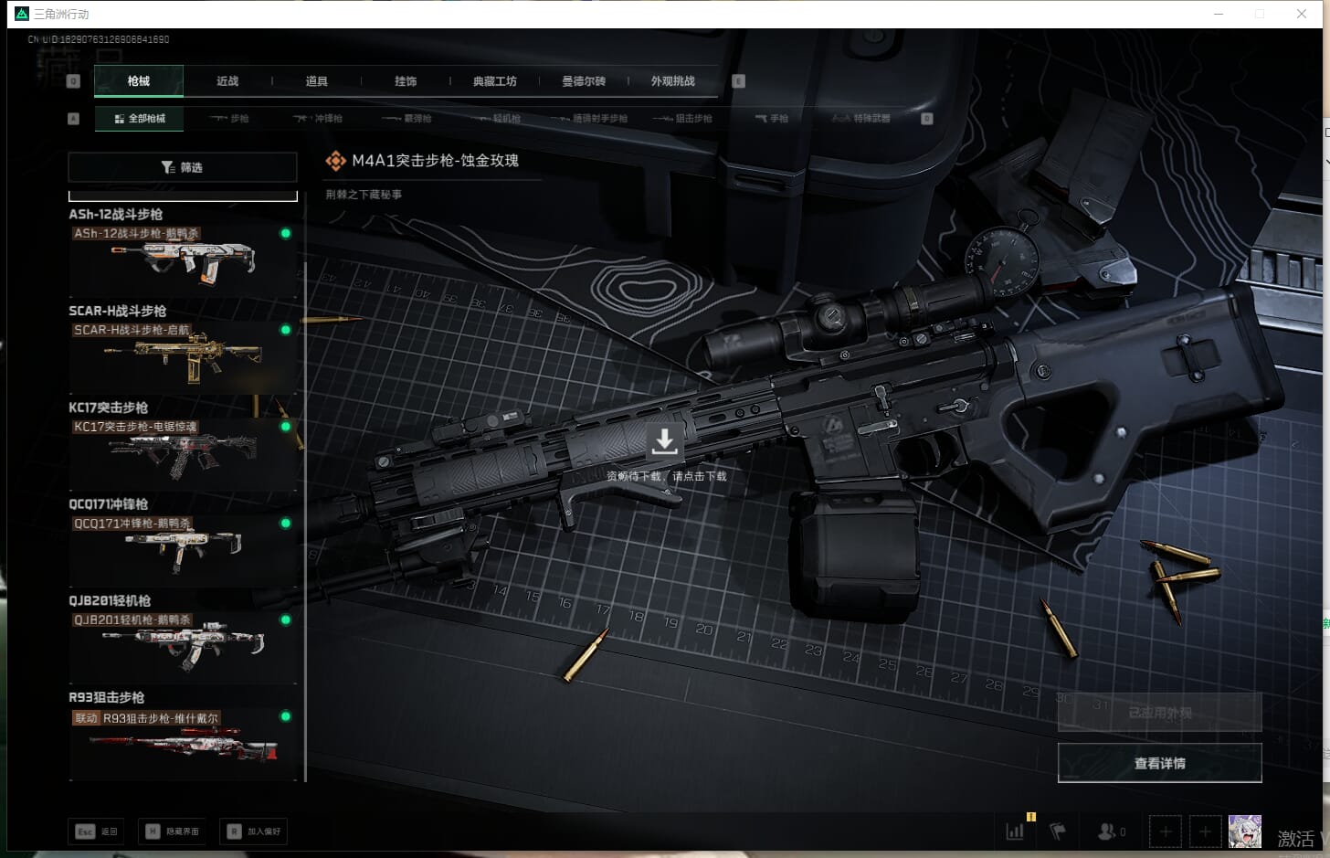1330x858 pixels.
Task: Click the download icon over the M4A1 preview
Action: [x=664, y=441]
